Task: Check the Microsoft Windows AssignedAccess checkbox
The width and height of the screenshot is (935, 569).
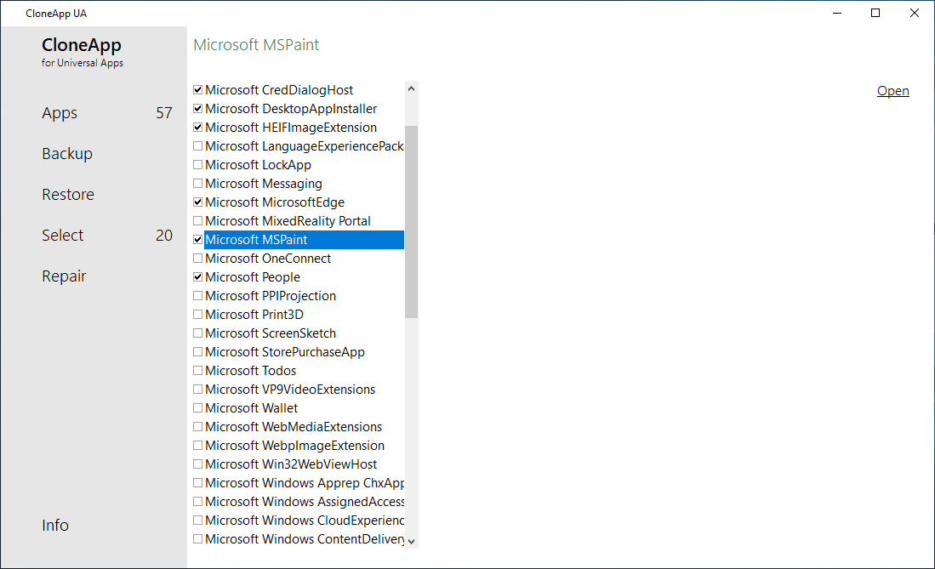Action: (x=198, y=502)
